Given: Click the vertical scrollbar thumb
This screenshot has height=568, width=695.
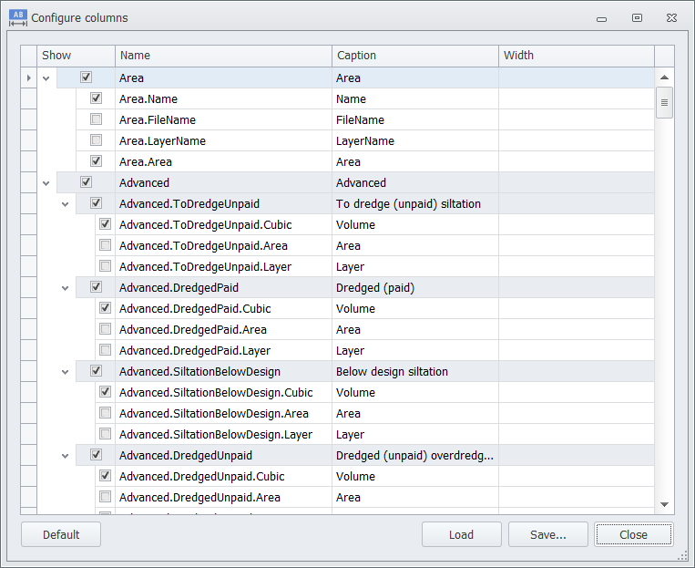Looking at the screenshot, I should 665,103.
